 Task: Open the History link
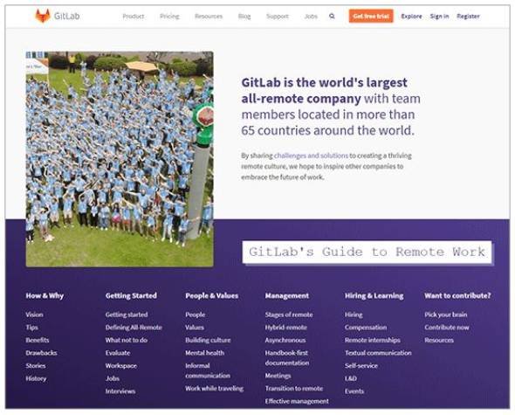point(36,379)
